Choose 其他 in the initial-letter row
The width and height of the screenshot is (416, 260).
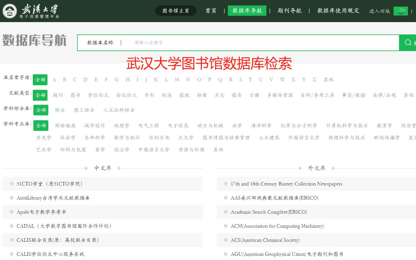pos(328,79)
